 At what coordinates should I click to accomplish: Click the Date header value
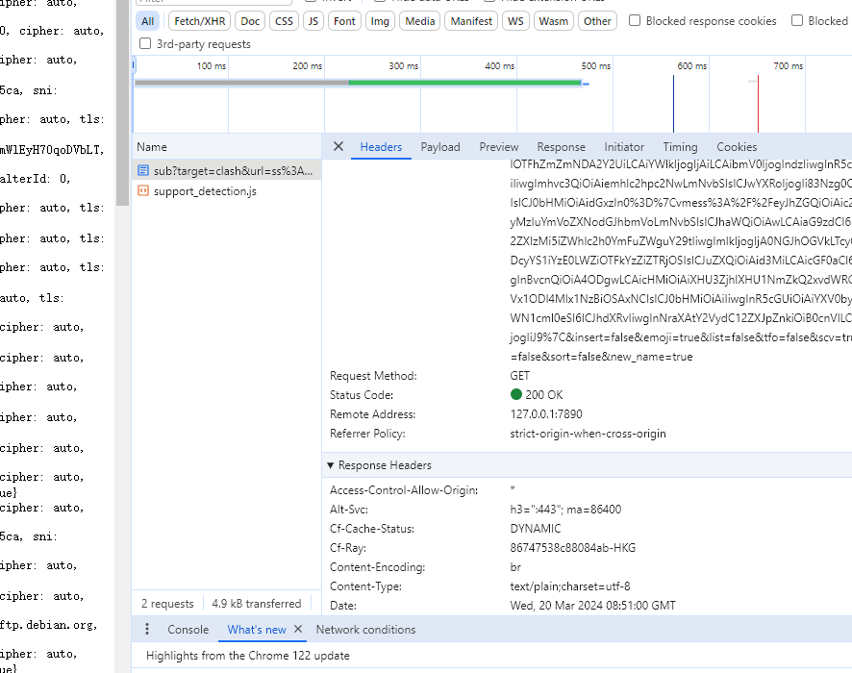point(592,605)
